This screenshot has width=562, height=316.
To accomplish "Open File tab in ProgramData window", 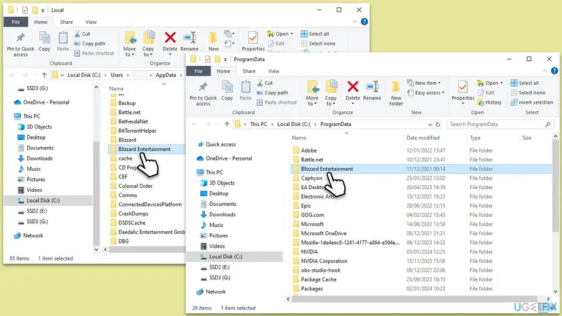I will pyautogui.click(x=198, y=71).
